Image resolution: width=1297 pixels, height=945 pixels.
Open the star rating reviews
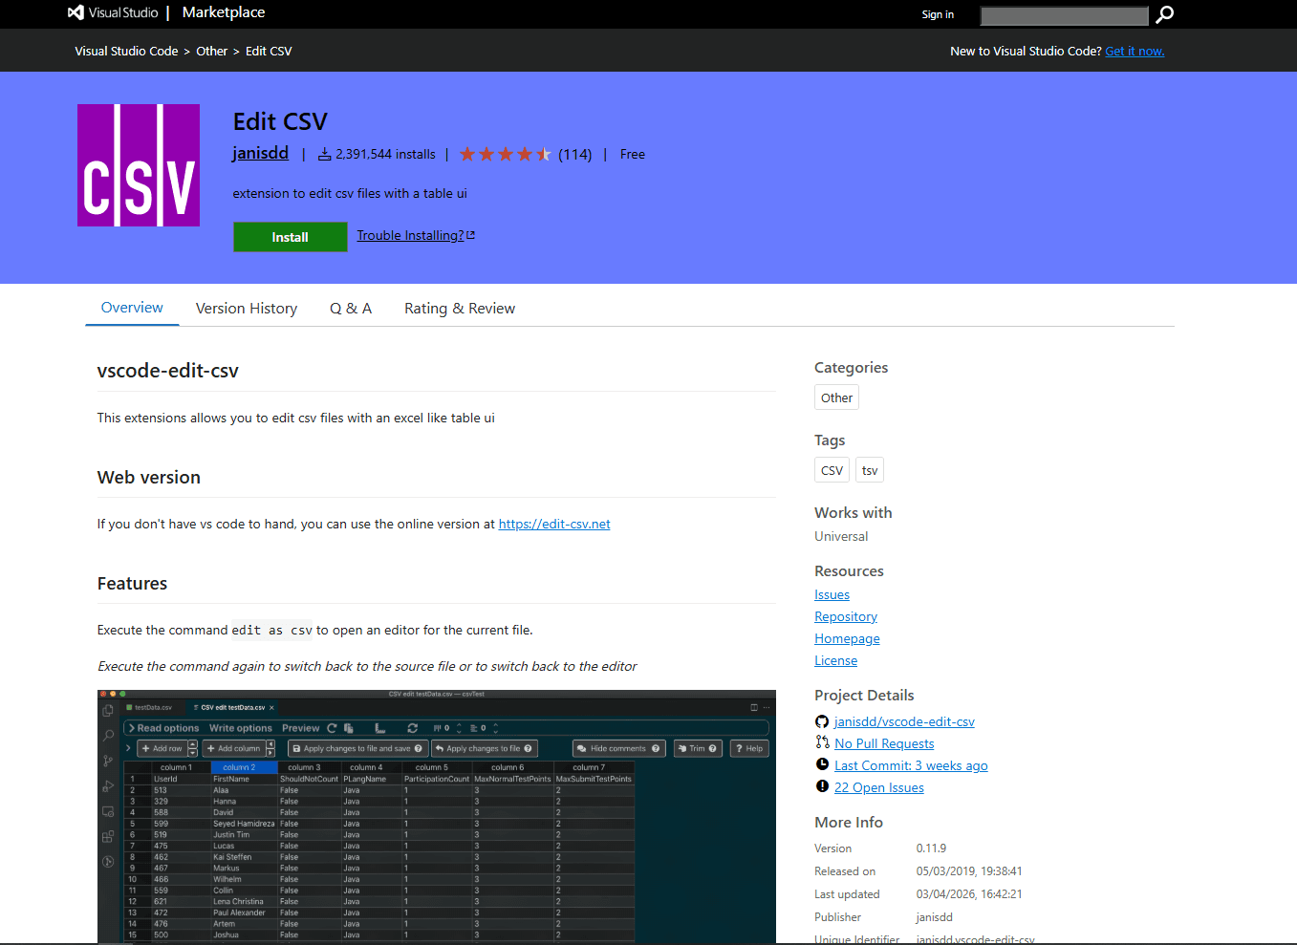pos(505,154)
